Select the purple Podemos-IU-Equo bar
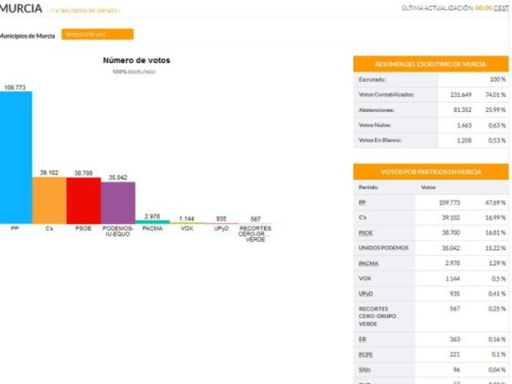The height and width of the screenshot is (384, 512). coord(118,203)
